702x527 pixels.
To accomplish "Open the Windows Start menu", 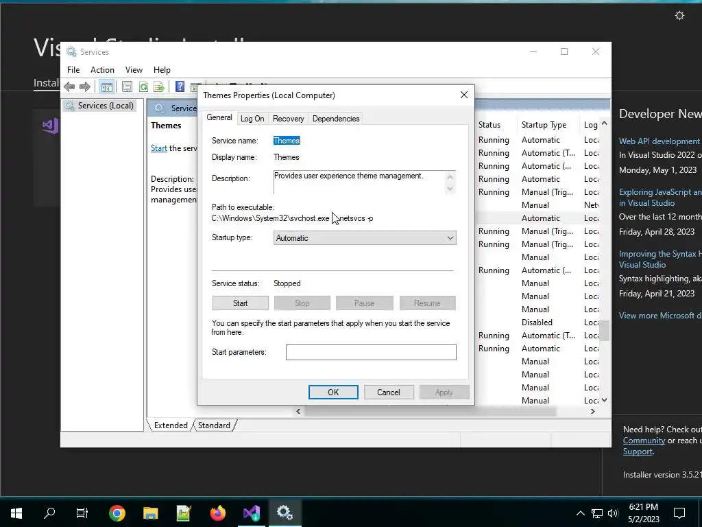I will click(x=16, y=513).
